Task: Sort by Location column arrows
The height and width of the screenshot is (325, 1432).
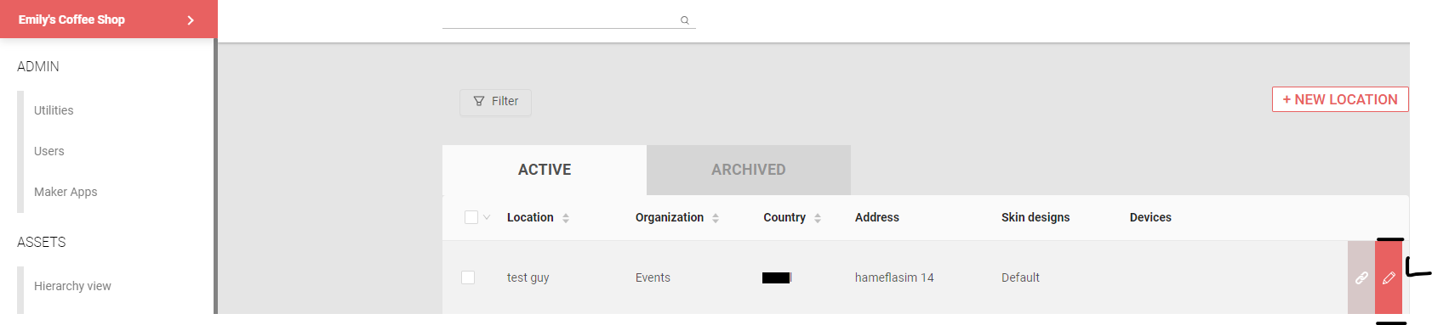Action: [566, 218]
